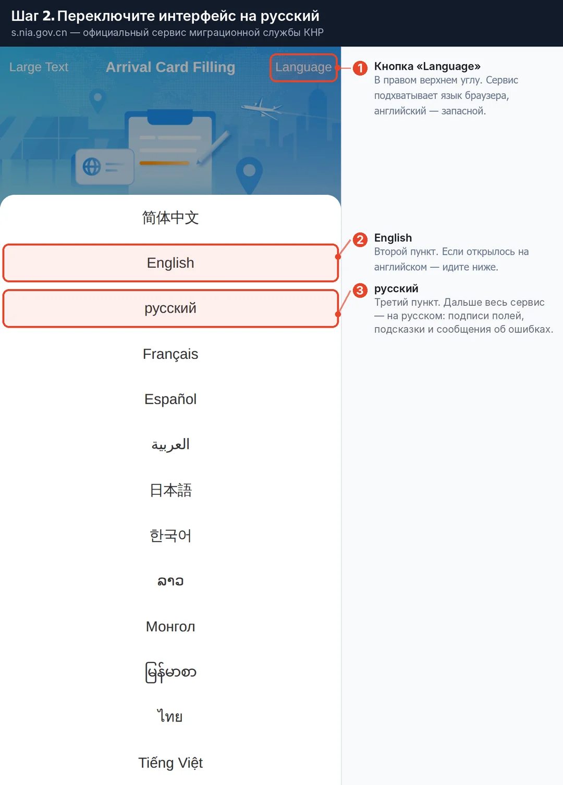The height and width of the screenshot is (785, 563).
Task: Open the Language menu button
Action: coord(303,67)
